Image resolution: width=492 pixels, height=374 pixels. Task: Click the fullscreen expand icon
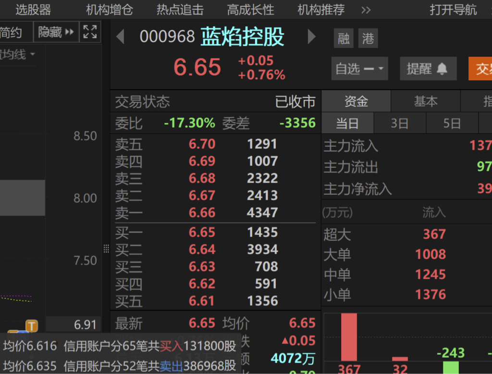pos(90,32)
